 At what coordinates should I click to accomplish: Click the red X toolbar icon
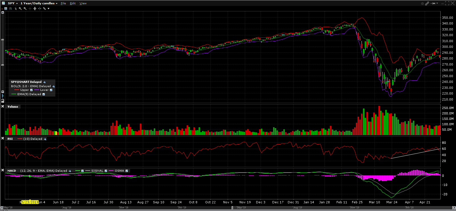[x=2, y=9]
